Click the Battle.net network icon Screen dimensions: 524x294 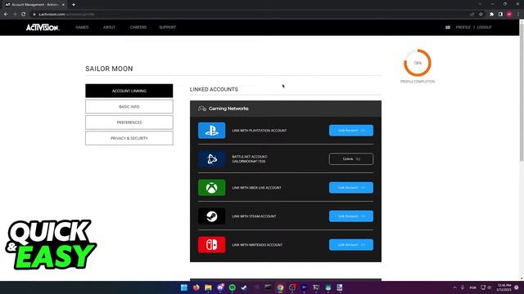point(211,159)
